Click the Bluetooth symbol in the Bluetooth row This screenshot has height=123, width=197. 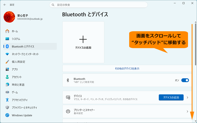(68, 80)
